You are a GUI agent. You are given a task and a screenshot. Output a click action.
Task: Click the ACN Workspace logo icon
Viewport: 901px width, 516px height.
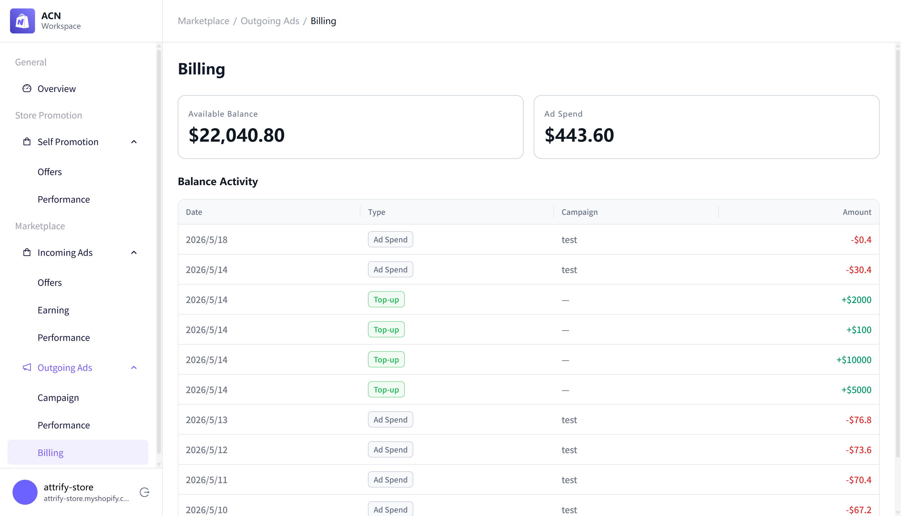(22, 21)
